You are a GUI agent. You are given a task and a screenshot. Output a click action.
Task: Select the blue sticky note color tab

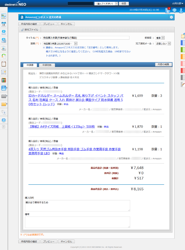pos(183,43)
